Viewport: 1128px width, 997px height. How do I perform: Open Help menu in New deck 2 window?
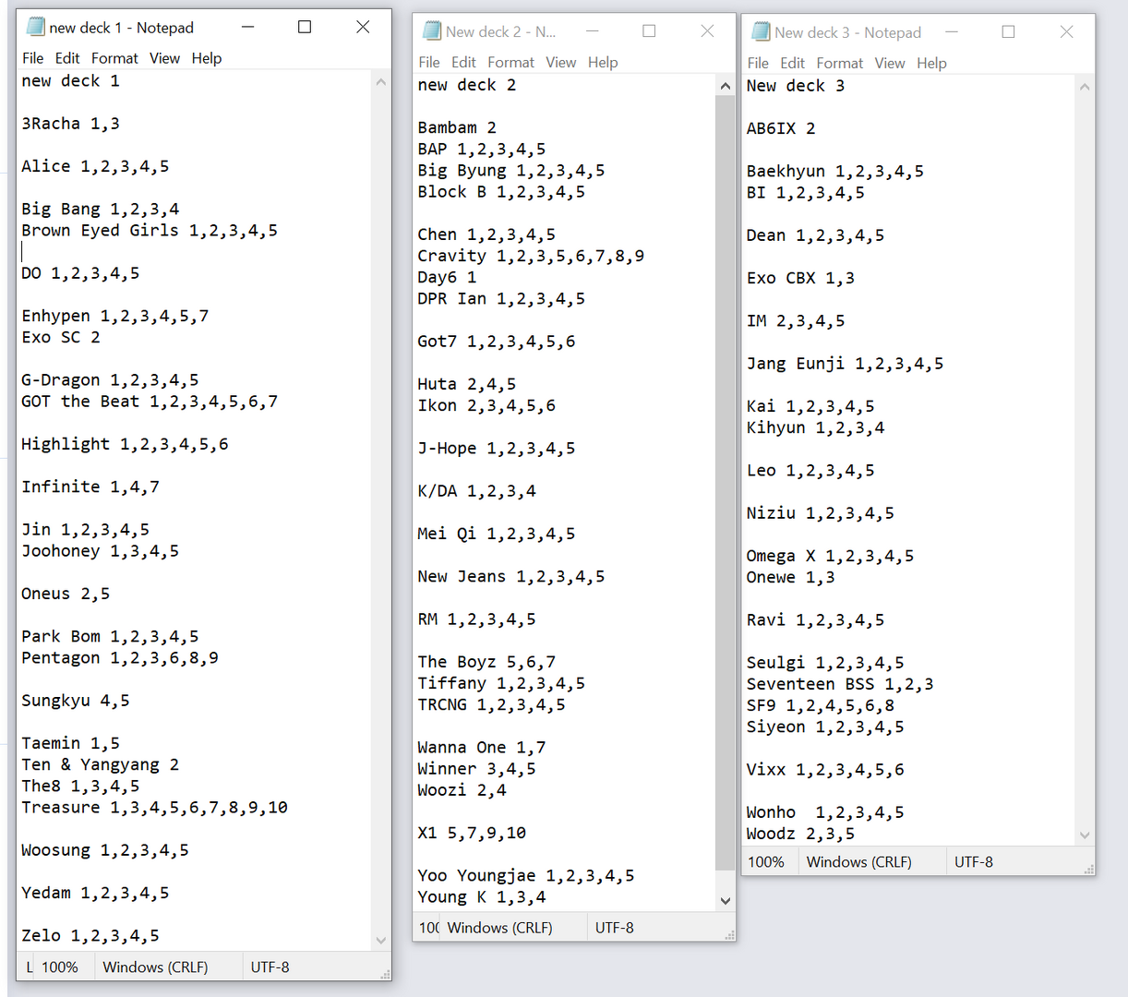[603, 63]
